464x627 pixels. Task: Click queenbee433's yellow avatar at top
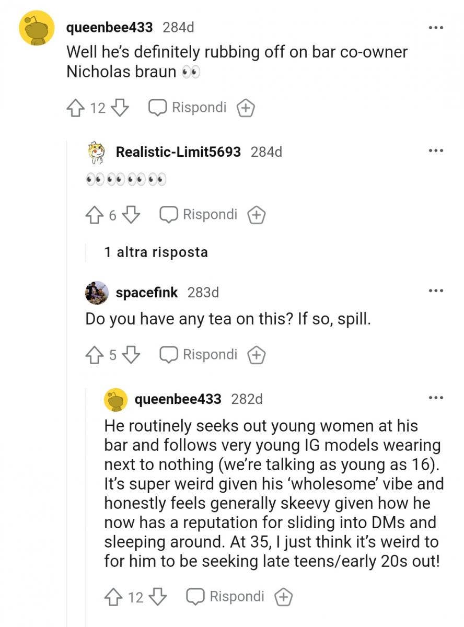point(37,28)
